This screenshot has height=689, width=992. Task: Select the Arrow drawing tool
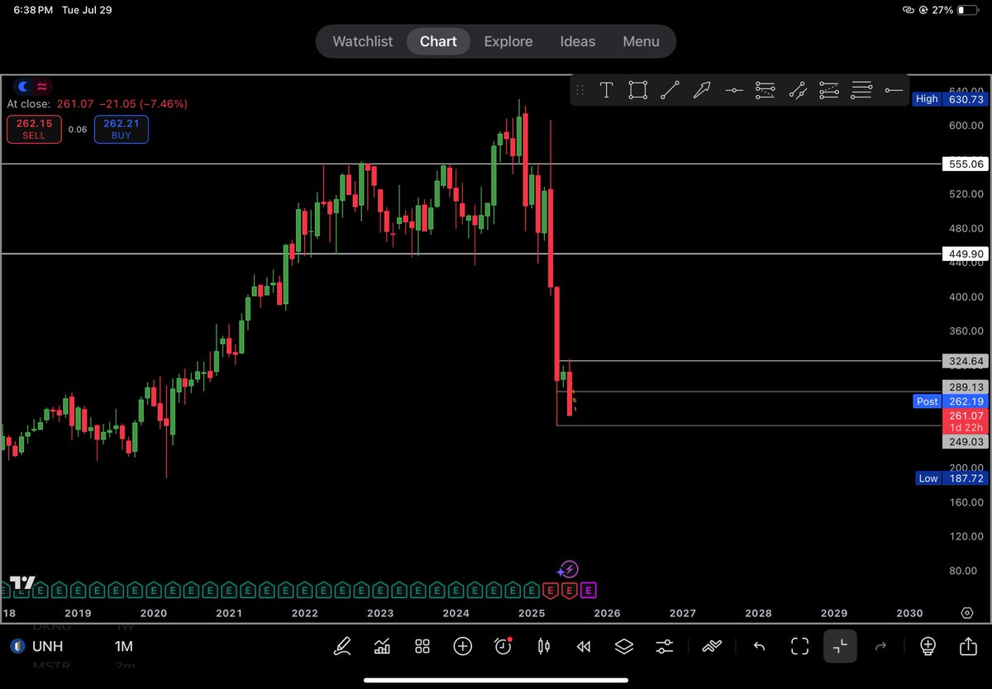click(x=701, y=91)
